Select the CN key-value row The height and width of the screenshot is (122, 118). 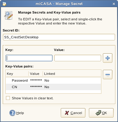coord(53,87)
